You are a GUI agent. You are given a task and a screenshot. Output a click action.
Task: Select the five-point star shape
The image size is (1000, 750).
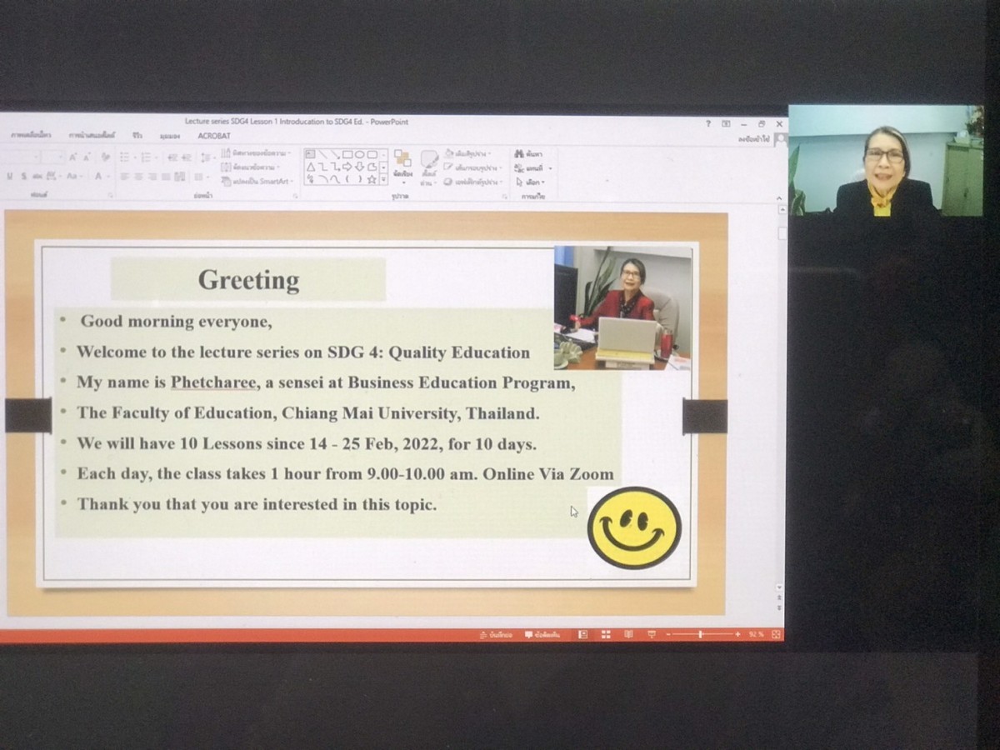point(371,179)
